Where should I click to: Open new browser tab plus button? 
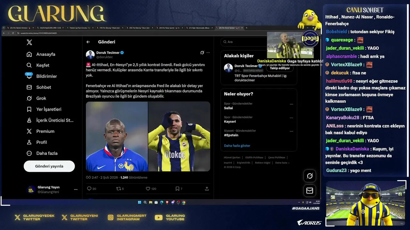247,28
